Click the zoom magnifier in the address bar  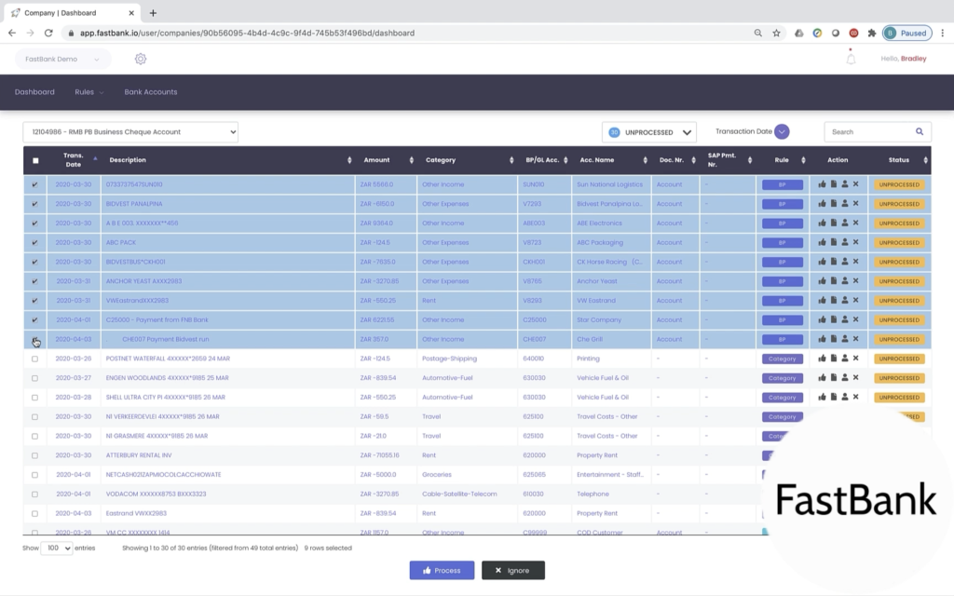coord(758,33)
